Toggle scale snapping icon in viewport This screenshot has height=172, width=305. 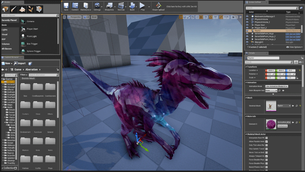221,17
